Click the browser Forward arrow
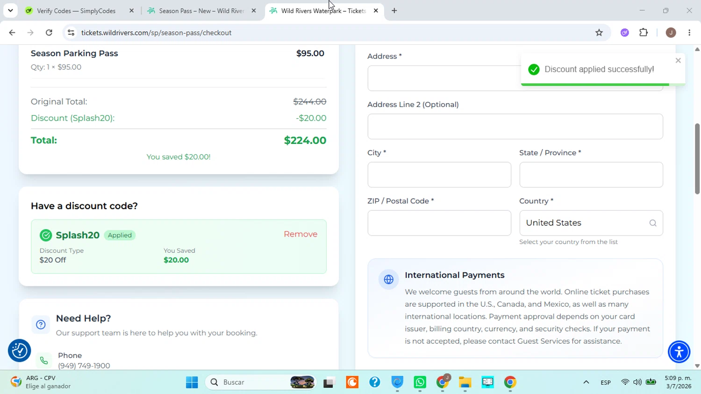 tap(30, 33)
